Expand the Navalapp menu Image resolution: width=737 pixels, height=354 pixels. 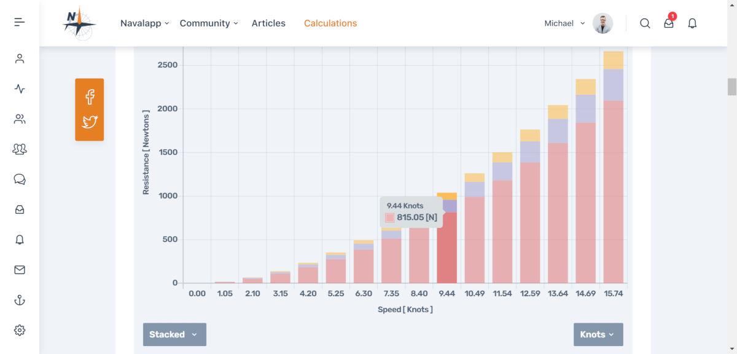[144, 23]
